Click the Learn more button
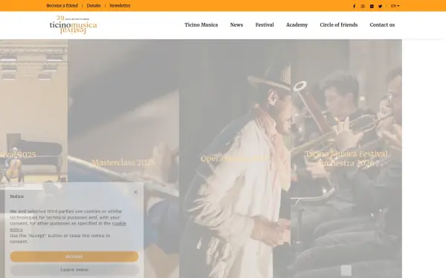This screenshot has height=278, width=446. pos(74,270)
